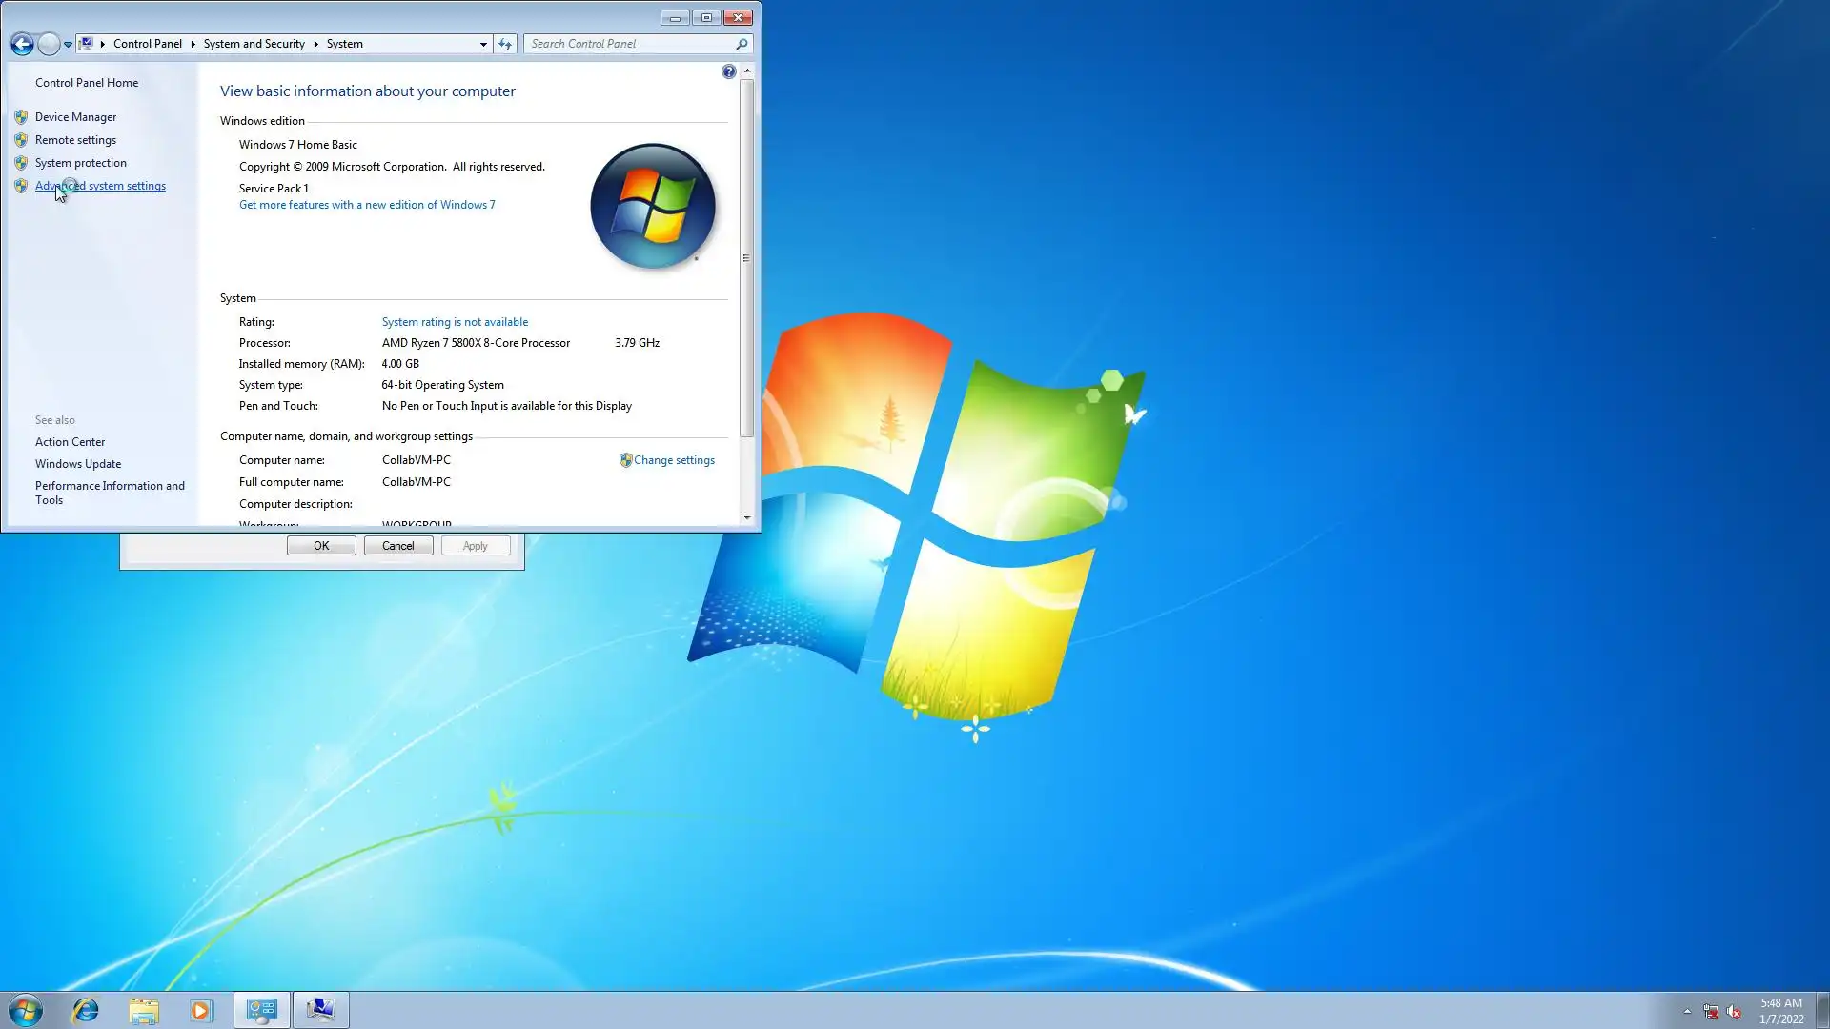Click the network tray icon
This screenshot has height=1029, width=1830.
(1711, 1012)
